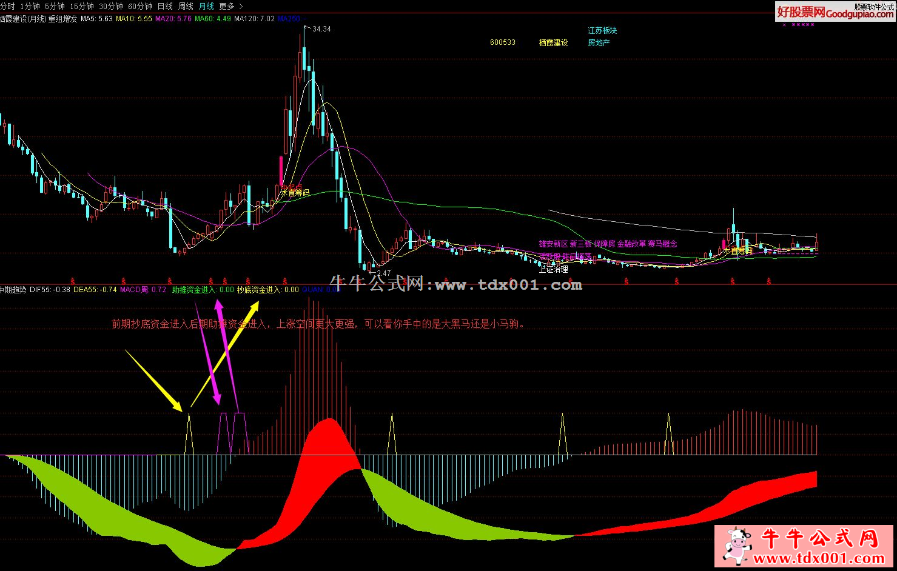
Task: Switch to 日线 daily chart
Action: coord(165,6)
